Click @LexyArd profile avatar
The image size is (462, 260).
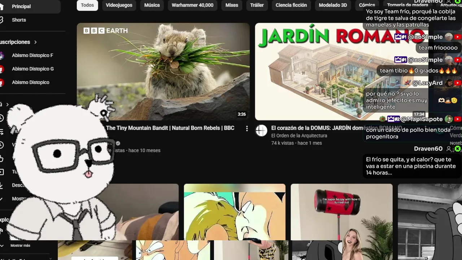(449, 83)
